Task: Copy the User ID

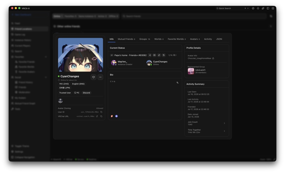Action: pyautogui.click(x=101, y=112)
